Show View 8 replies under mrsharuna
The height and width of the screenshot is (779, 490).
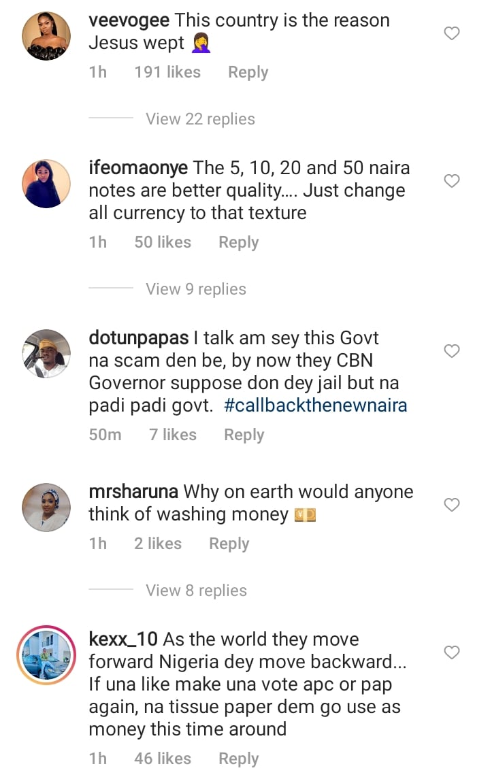click(x=196, y=591)
